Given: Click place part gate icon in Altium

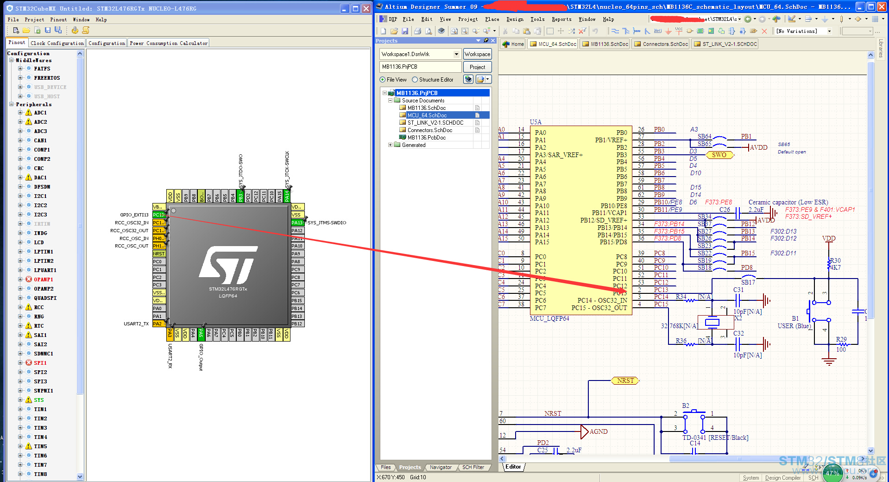Looking at the screenshot, I should [x=690, y=31].
